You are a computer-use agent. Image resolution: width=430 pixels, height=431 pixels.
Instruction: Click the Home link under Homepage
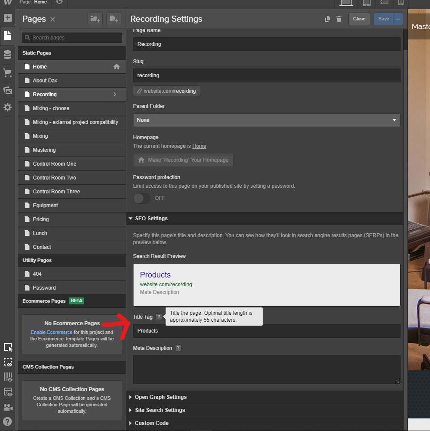click(199, 146)
